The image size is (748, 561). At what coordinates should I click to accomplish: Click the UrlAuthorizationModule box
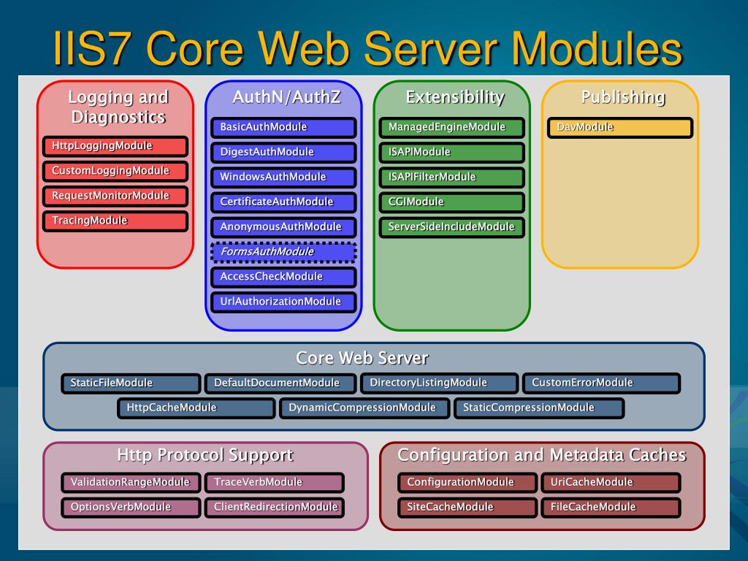tap(283, 302)
